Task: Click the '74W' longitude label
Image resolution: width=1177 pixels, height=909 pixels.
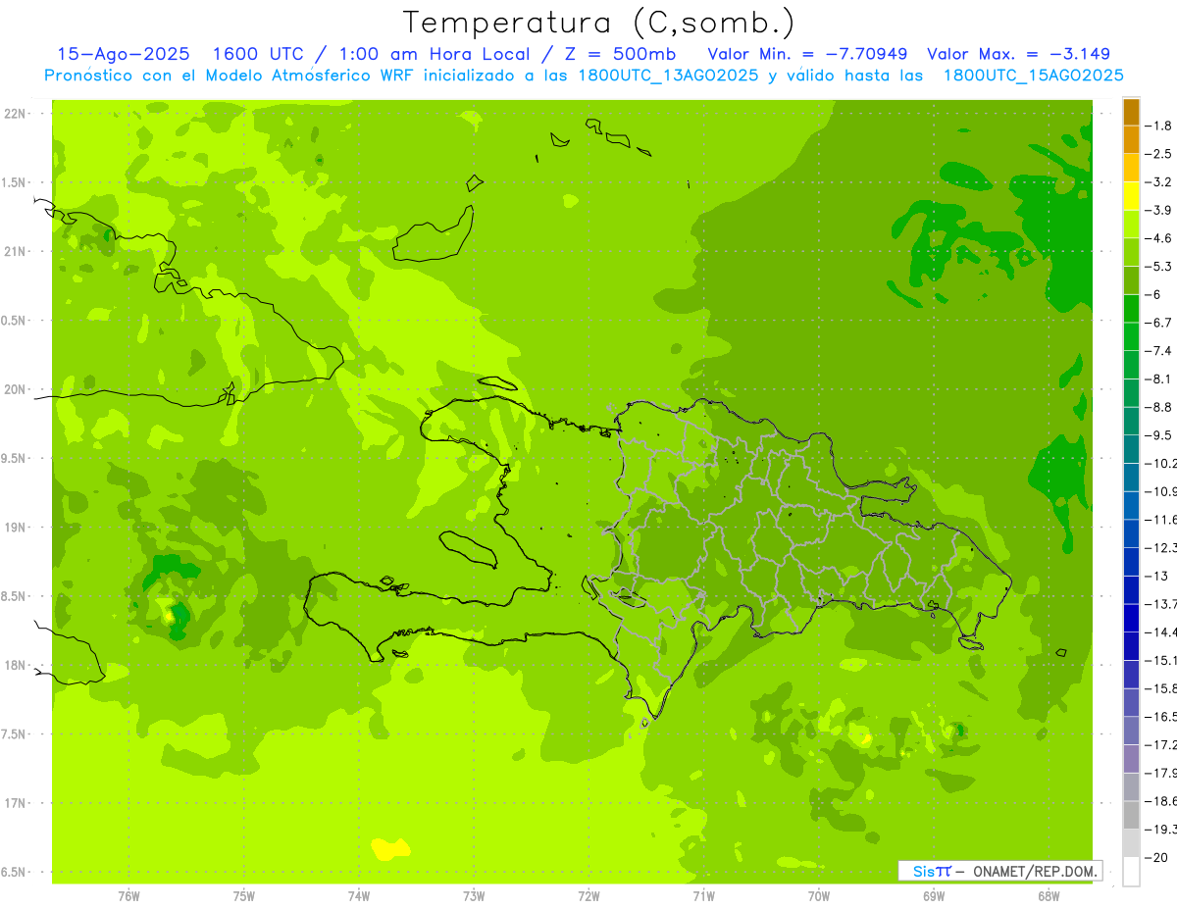Action: 359,895
